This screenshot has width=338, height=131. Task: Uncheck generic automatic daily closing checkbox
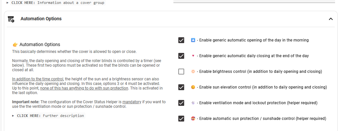coord(181,56)
